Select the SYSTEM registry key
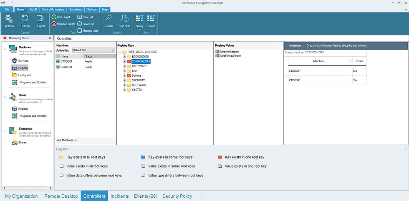The image size is (409, 201). [x=137, y=90]
